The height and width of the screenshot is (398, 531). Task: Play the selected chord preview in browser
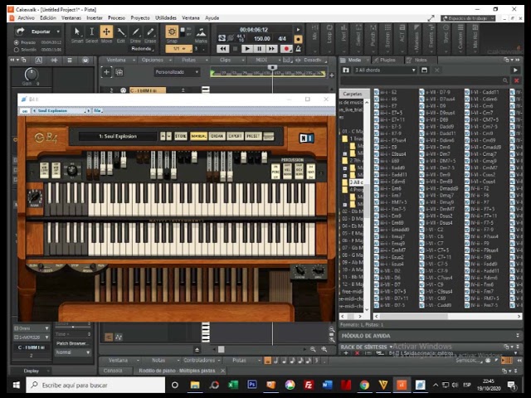tap(515, 70)
